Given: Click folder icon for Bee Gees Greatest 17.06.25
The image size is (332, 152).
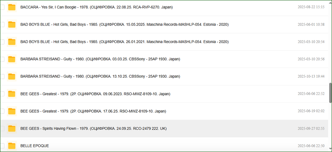Looking at the screenshot, I should click(x=12, y=111).
